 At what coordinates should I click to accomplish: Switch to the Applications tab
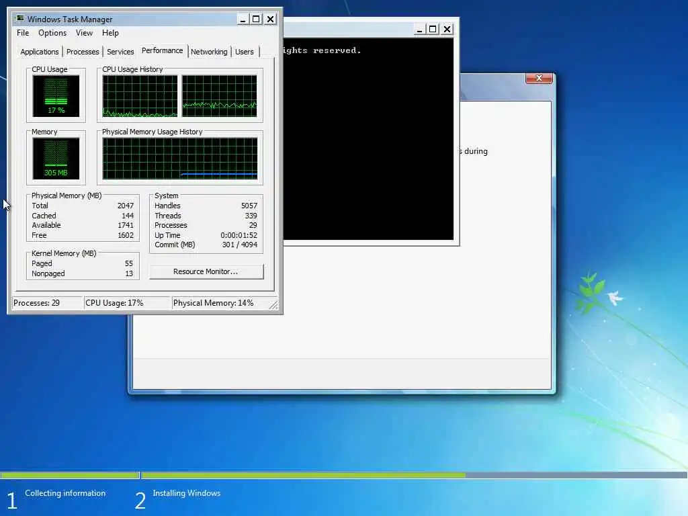(x=40, y=52)
